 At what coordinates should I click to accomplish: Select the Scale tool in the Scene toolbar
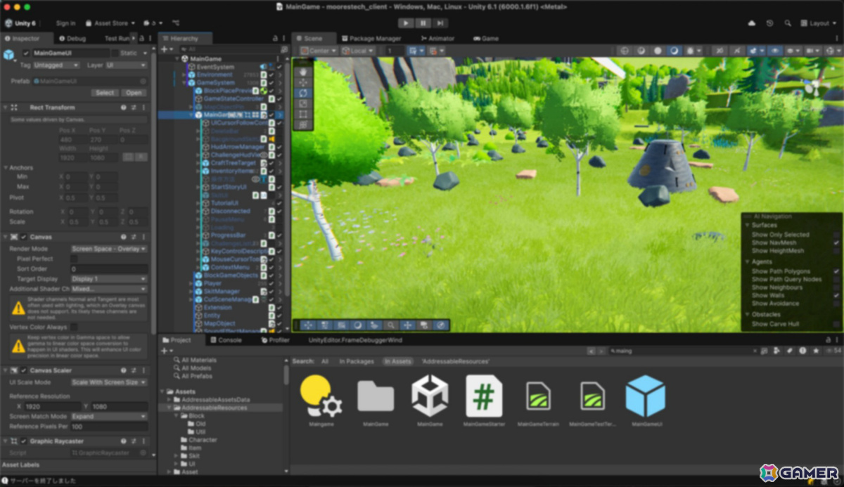[x=302, y=103]
